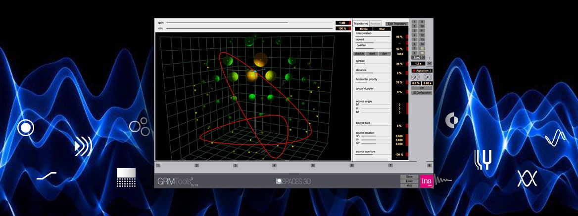This screenshot has width=578, height=216.
Task: Click the M button beside 1.3 s
Action: click(429, 64)
